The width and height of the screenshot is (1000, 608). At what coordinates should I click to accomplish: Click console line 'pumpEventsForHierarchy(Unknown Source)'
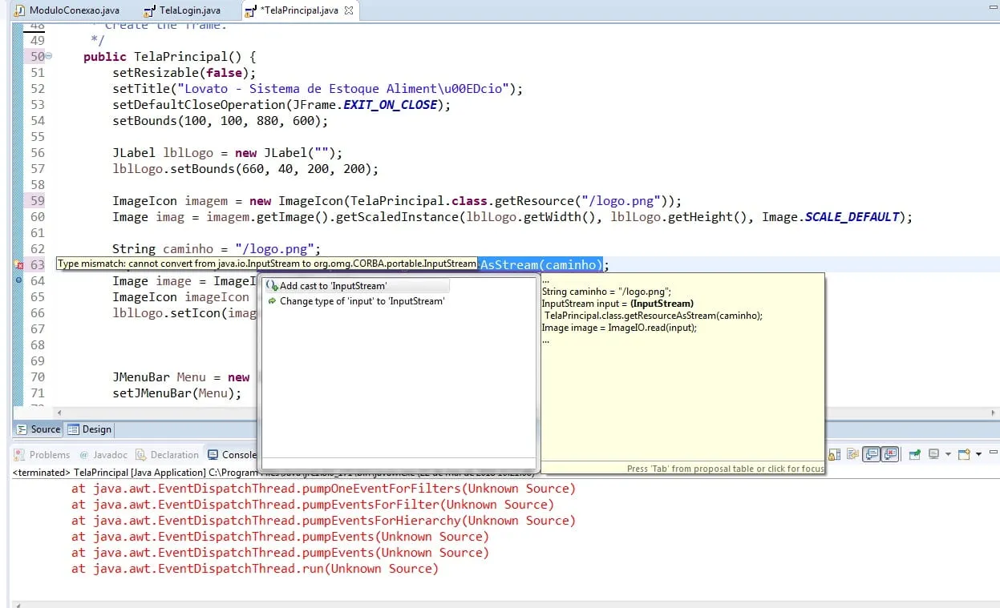(x=323, y=521)
